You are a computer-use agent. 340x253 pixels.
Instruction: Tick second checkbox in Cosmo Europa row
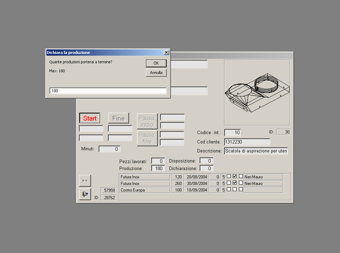(x=235, y=189)
